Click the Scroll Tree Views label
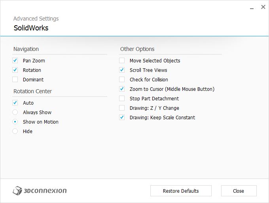 [x=148, y=70]
